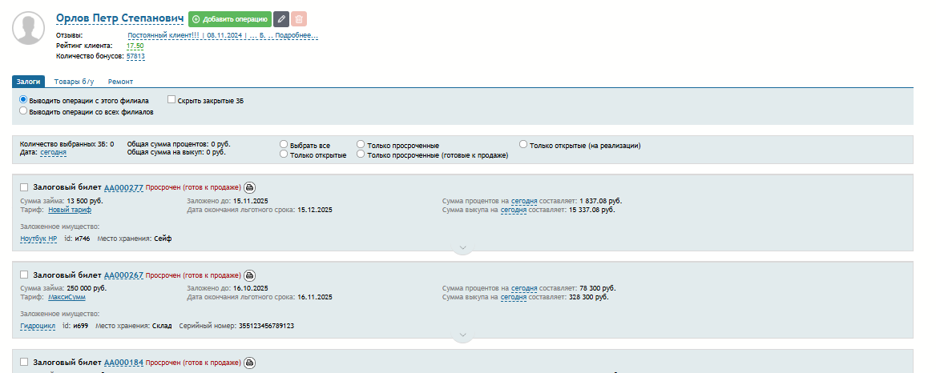Enable 'Скрыть закрытые ЗБ' checkbox
This screenshot has width=936, height=373.
click(171, 100)
